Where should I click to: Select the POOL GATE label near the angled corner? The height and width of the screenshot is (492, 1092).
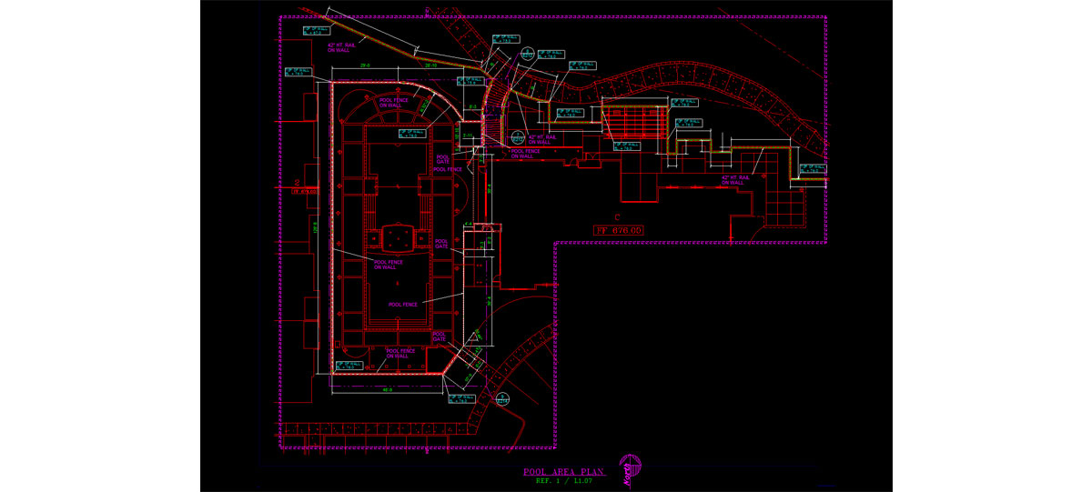click(x=440, y=335)
